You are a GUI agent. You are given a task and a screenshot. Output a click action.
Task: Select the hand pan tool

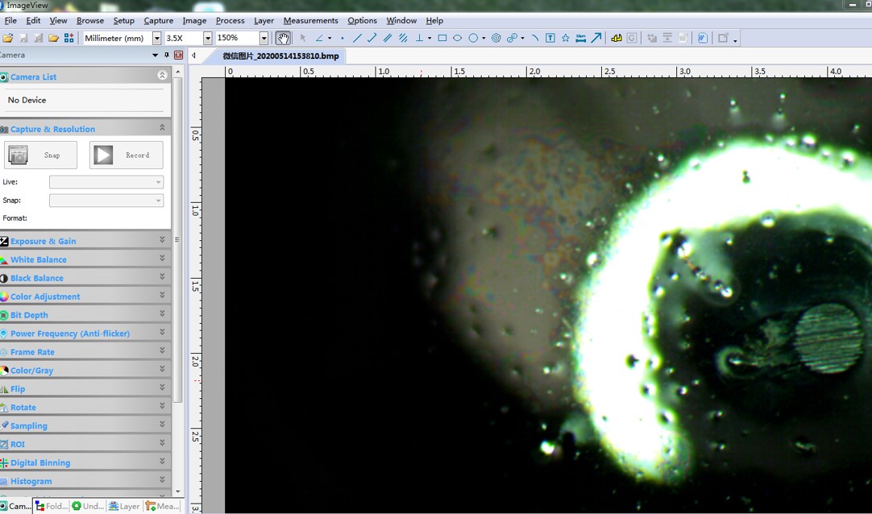point(283,38)
